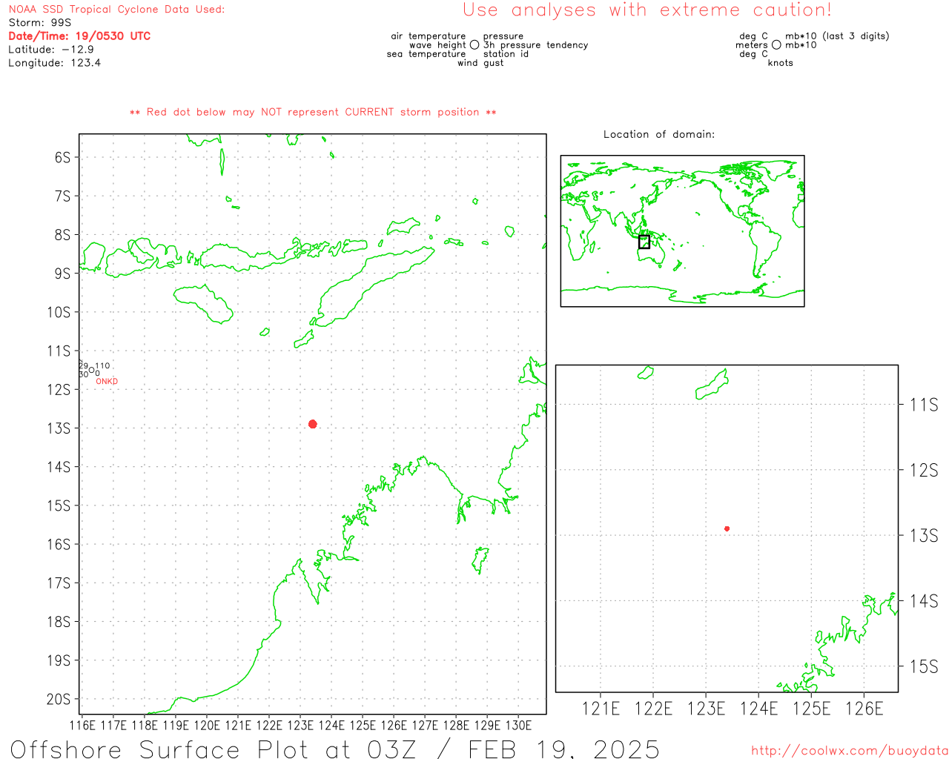Click the world overview map thumbnail
949x759 pixels.
click(682, 231)
